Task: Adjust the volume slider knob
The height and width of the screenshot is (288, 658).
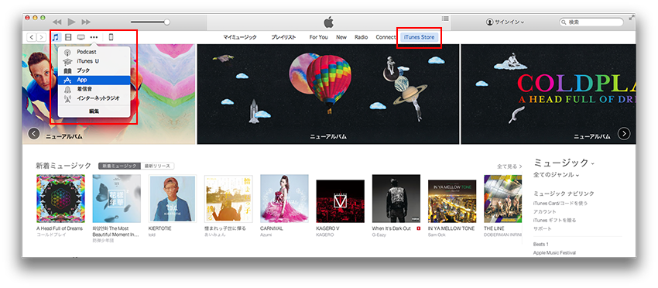Action: [167, 22]
